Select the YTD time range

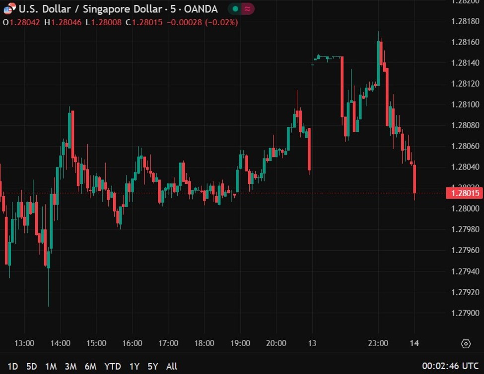click(x=112, y=366)
